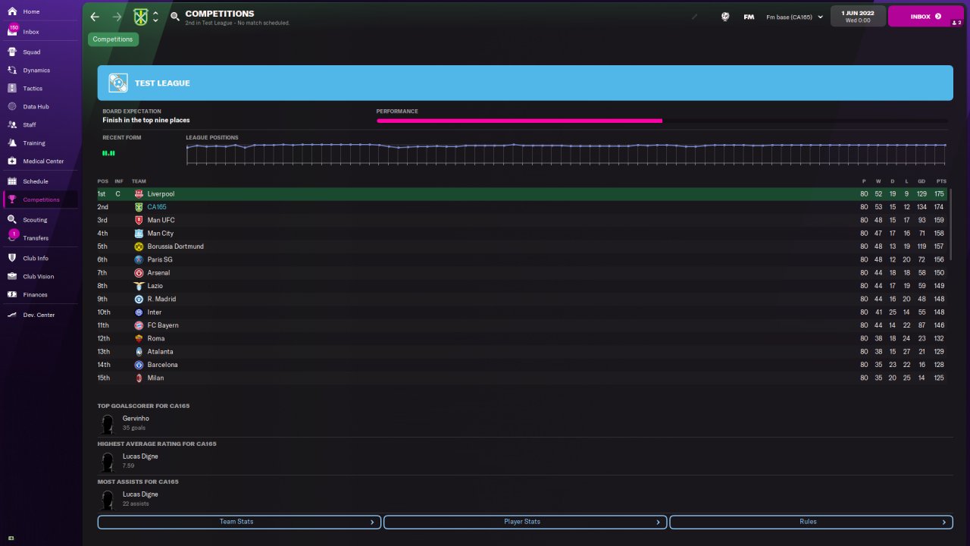Click Gervinho's player silhouette

coord(108,424)
